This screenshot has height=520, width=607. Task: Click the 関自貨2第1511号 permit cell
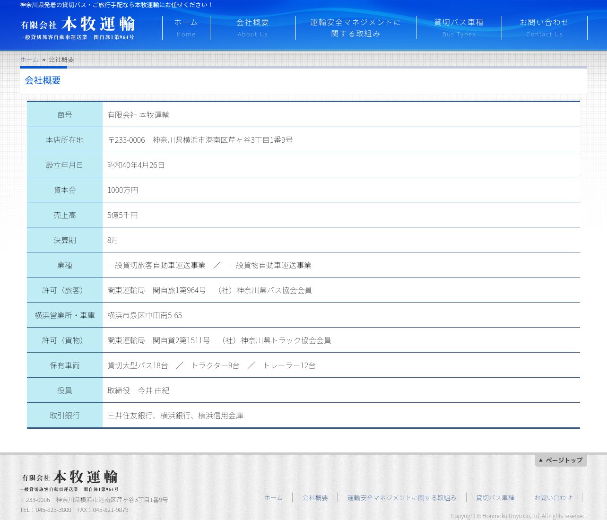(x=341, y=340)
